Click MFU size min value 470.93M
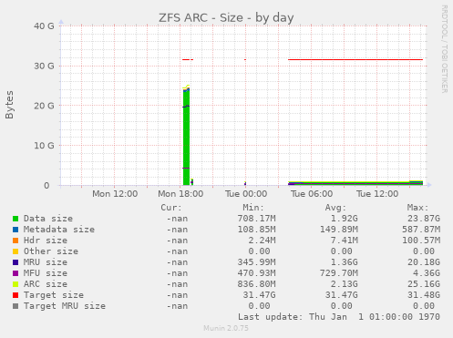Screen dimensions: 453x338 256,273
